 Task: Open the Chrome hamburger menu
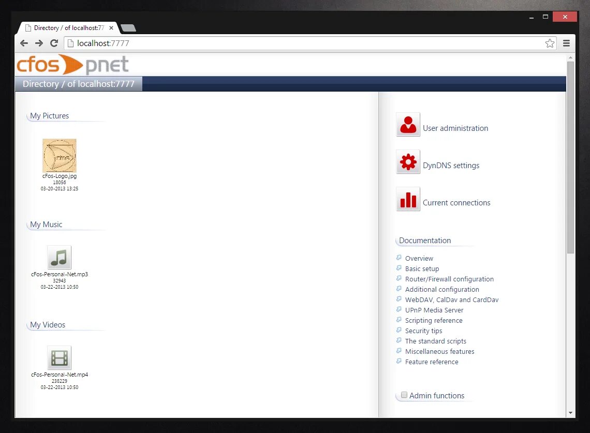coord(566,43)
